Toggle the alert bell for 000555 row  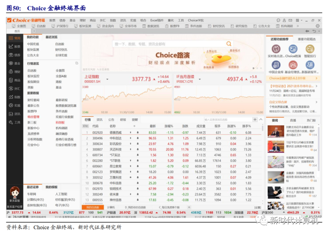pyautogui.click(x=138, y=200)
